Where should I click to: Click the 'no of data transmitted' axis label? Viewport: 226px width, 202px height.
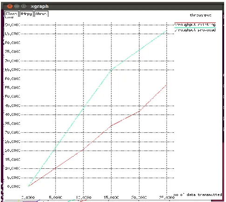(x=198, y=195)
